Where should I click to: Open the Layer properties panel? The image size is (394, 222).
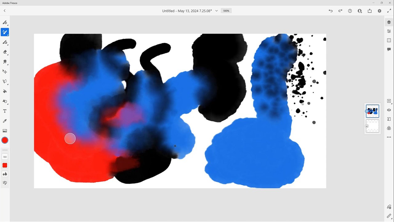click(389, 31)
